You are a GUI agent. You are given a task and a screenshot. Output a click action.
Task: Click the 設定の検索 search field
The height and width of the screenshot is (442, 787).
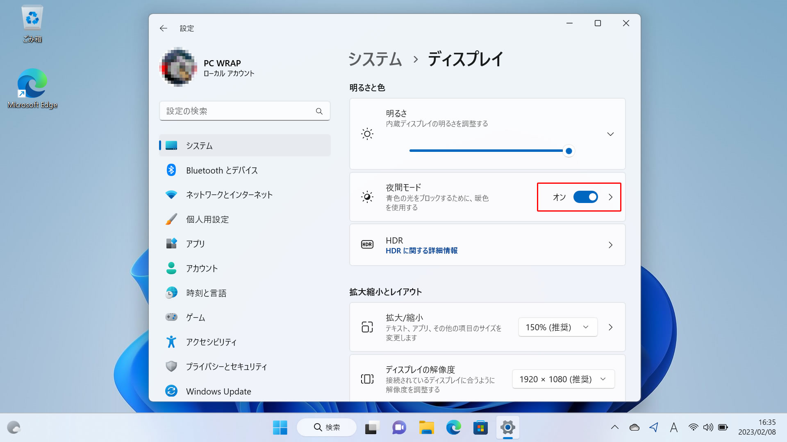click(245, 111)
